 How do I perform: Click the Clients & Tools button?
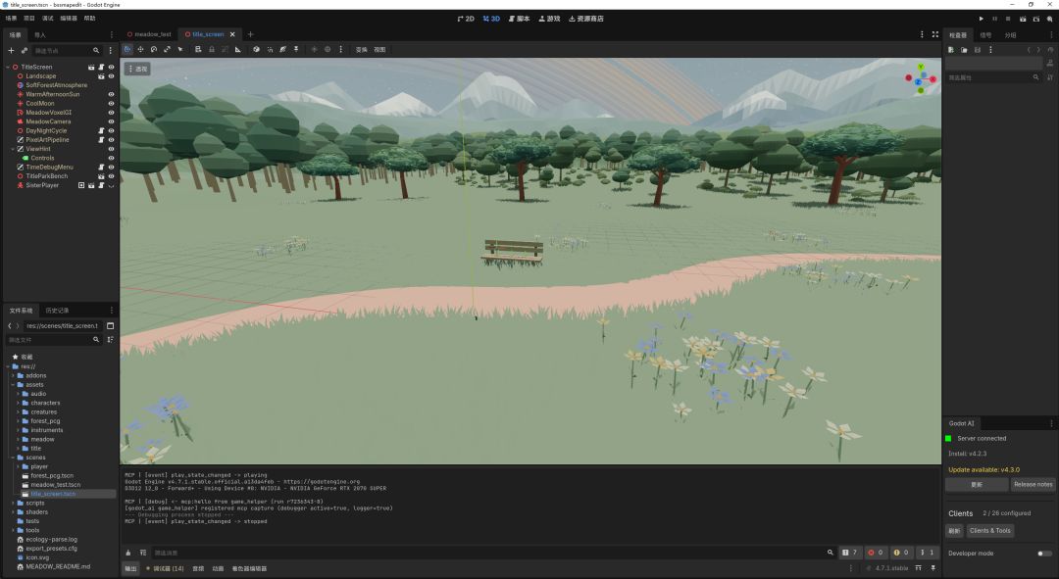click(x=990, y=531)
